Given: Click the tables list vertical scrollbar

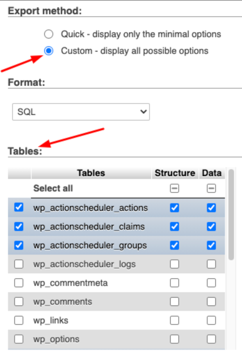Looking at the screenshot, I should click(x=231, y=215).
